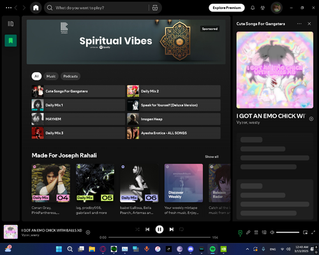Click Cute Songs For Gangsters panel title
The image size is (319, 255).
coord(260,24)
